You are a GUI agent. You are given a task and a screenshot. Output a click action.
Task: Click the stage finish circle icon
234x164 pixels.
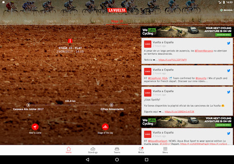click(x=112, y=105)
